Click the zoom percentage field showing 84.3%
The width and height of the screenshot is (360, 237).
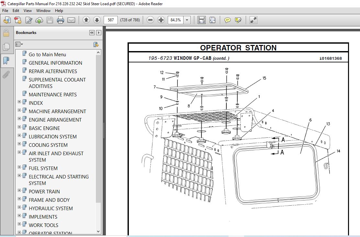[176, 20]
